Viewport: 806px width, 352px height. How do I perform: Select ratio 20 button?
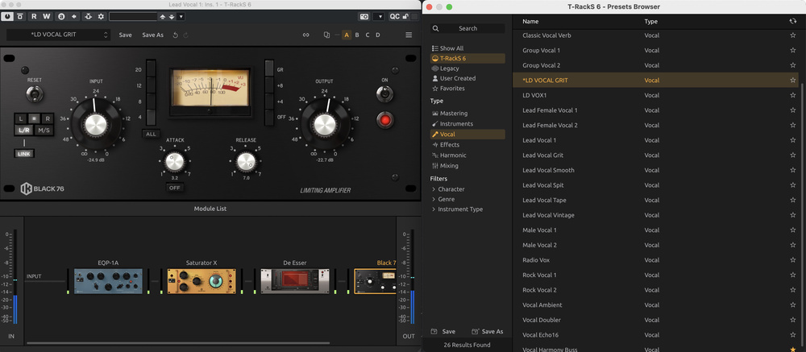[151, 68]
